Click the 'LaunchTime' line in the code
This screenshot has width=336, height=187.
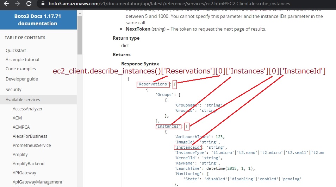click(214, 168)
